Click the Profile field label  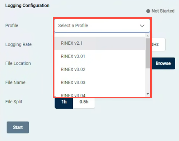(x=12, y=26)
